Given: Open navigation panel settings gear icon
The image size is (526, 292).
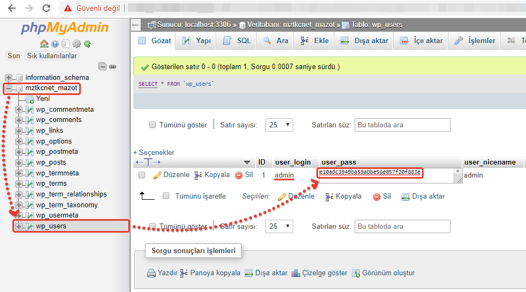Looking at the screenshot, I should (77, 44).
